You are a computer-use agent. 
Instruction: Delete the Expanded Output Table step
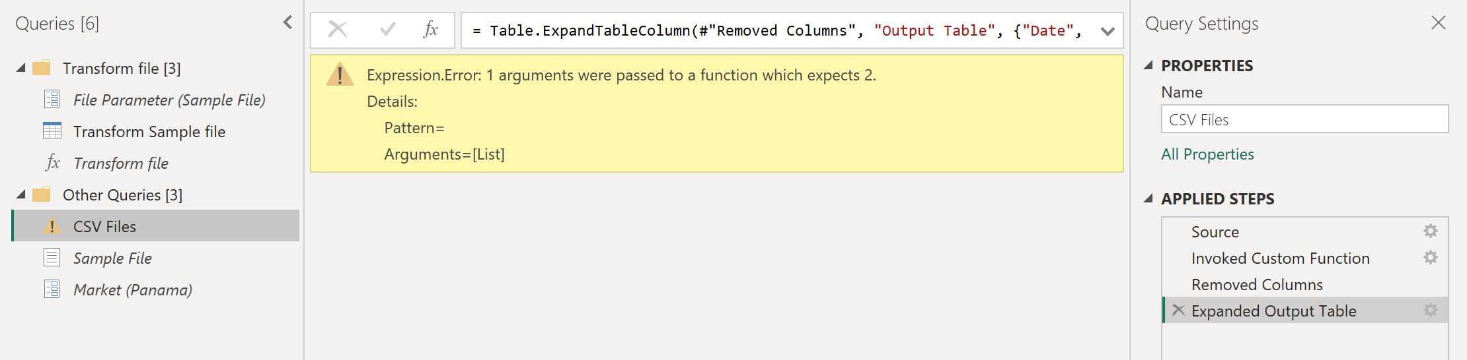pyautogui.click(x=1178, y=310)
